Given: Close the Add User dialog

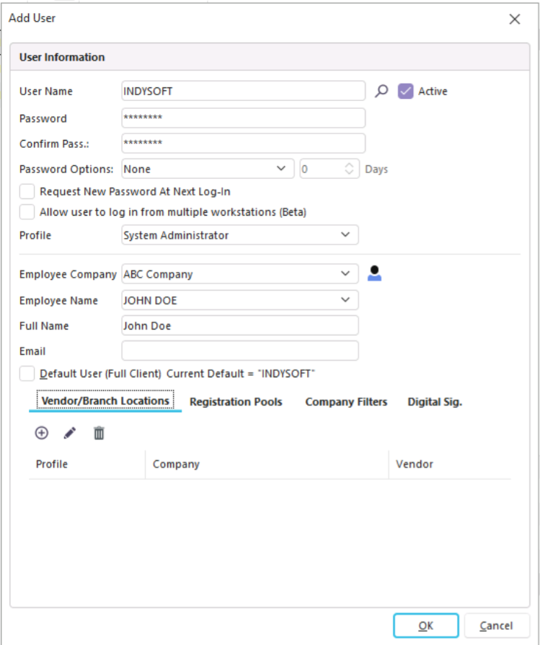Looking at the screenshot, I should coord(515,19).
